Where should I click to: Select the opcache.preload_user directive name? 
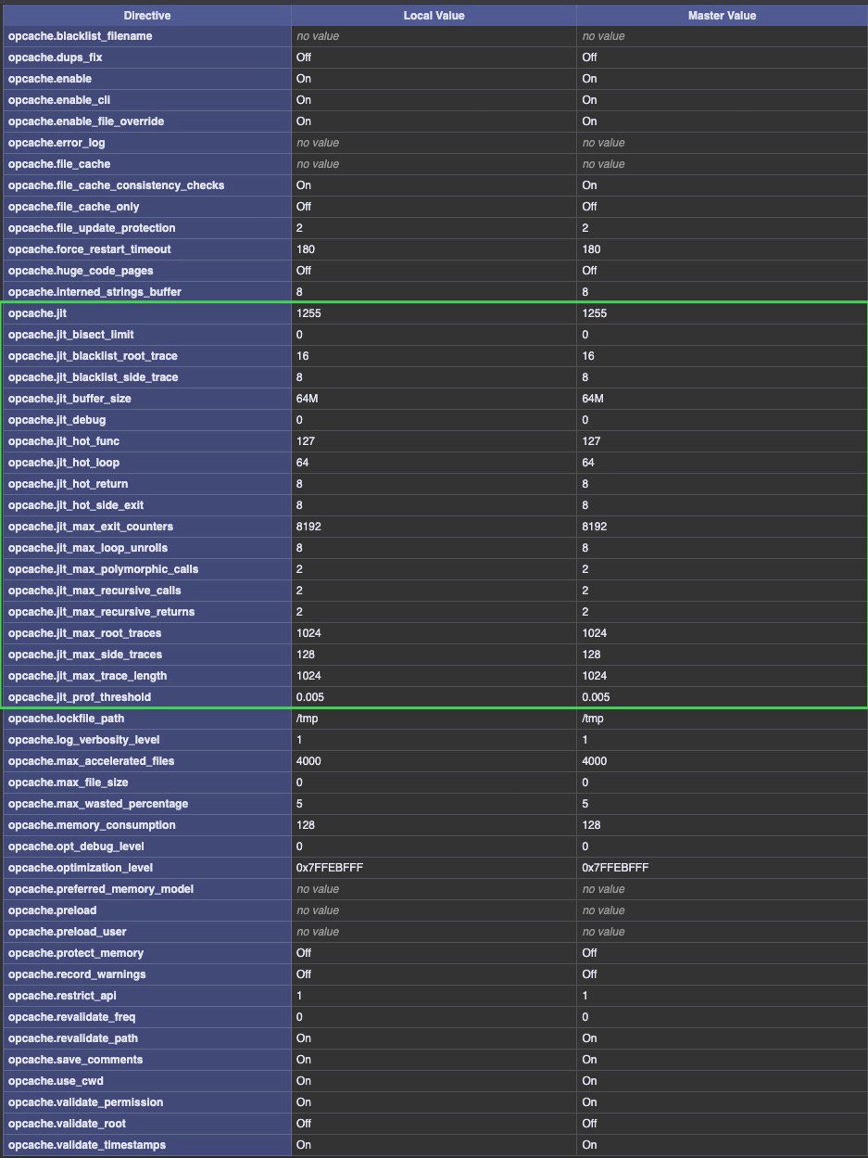(67, 932)
